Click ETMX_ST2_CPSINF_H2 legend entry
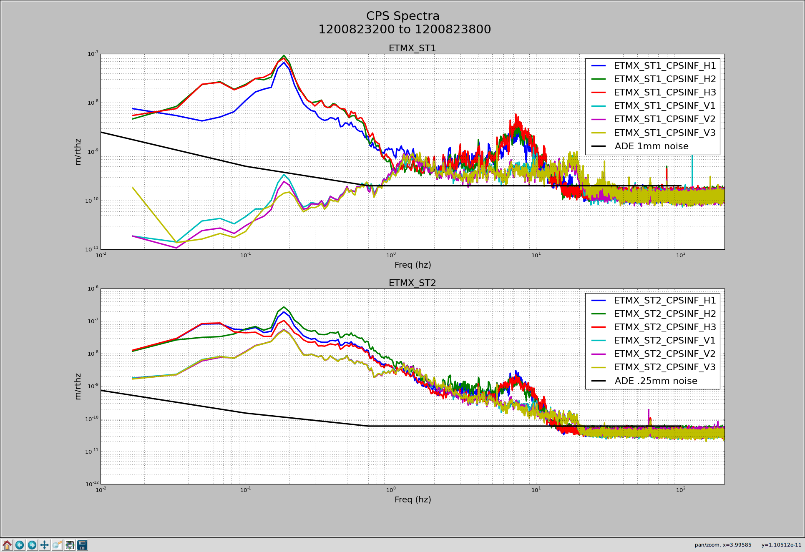This screenshot has height=552, width=805. point(664,314)
